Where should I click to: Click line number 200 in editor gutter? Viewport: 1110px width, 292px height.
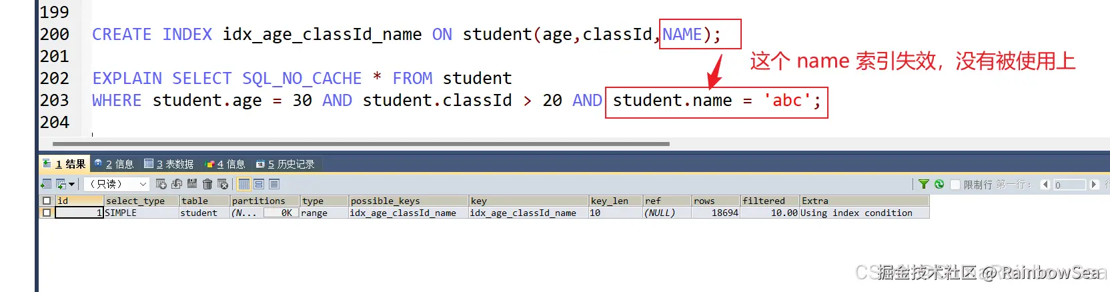(55, 34)
